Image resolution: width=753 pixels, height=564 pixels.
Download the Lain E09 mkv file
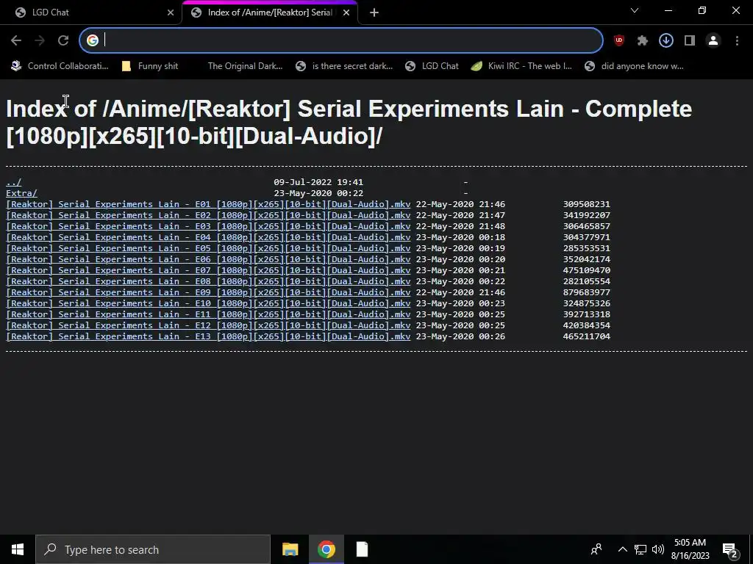(x=208, y=292)
